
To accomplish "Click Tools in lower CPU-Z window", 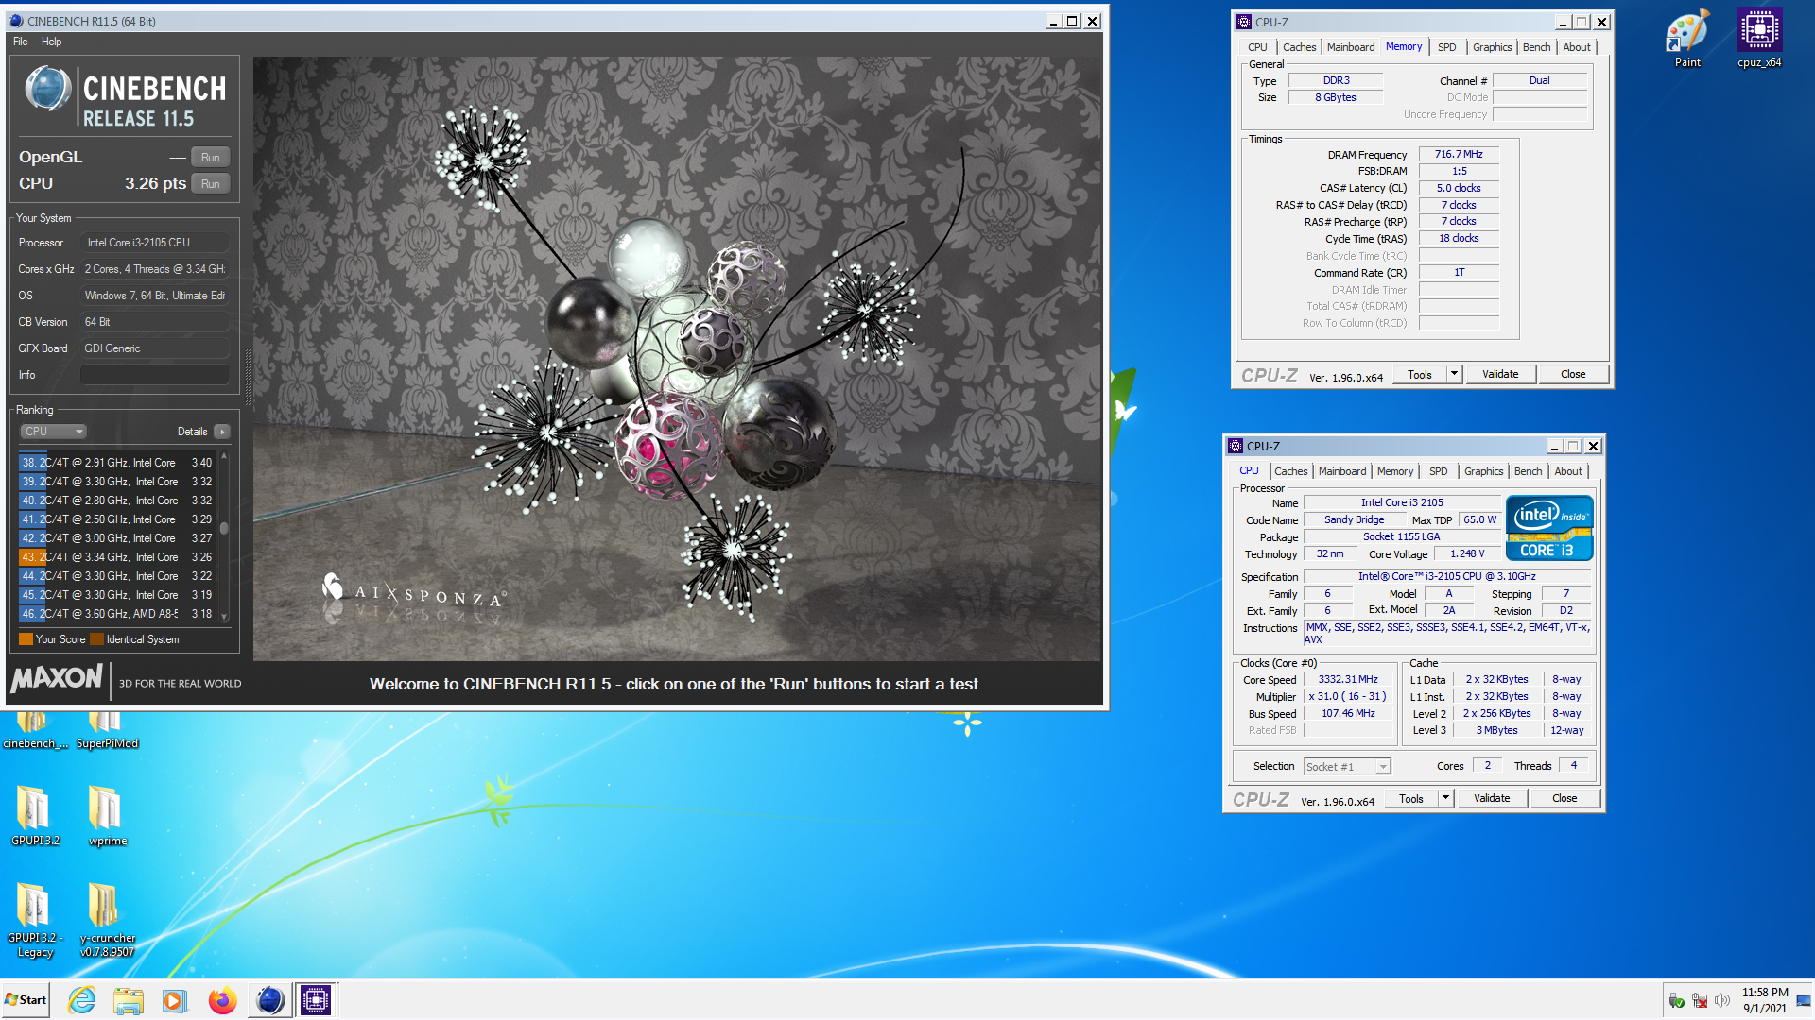I will click(x=1411, y=799).
